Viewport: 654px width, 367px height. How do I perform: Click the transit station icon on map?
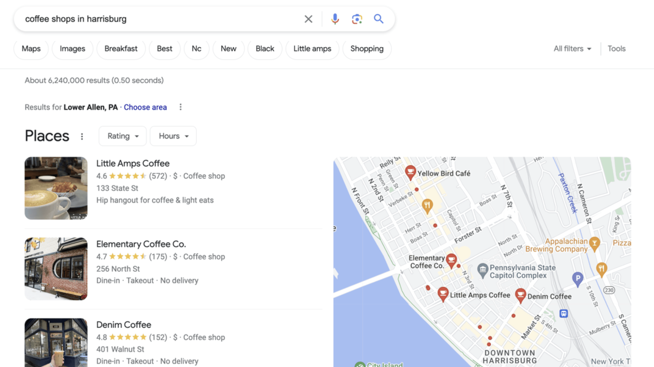564,313
